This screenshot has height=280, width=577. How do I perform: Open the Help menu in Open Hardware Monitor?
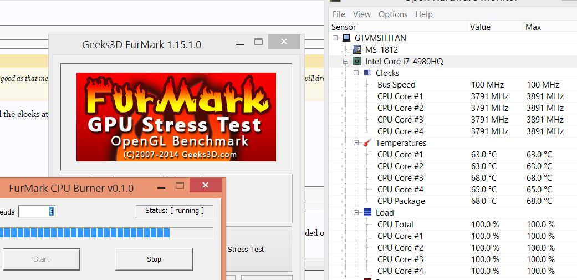(x=423, y=14)
